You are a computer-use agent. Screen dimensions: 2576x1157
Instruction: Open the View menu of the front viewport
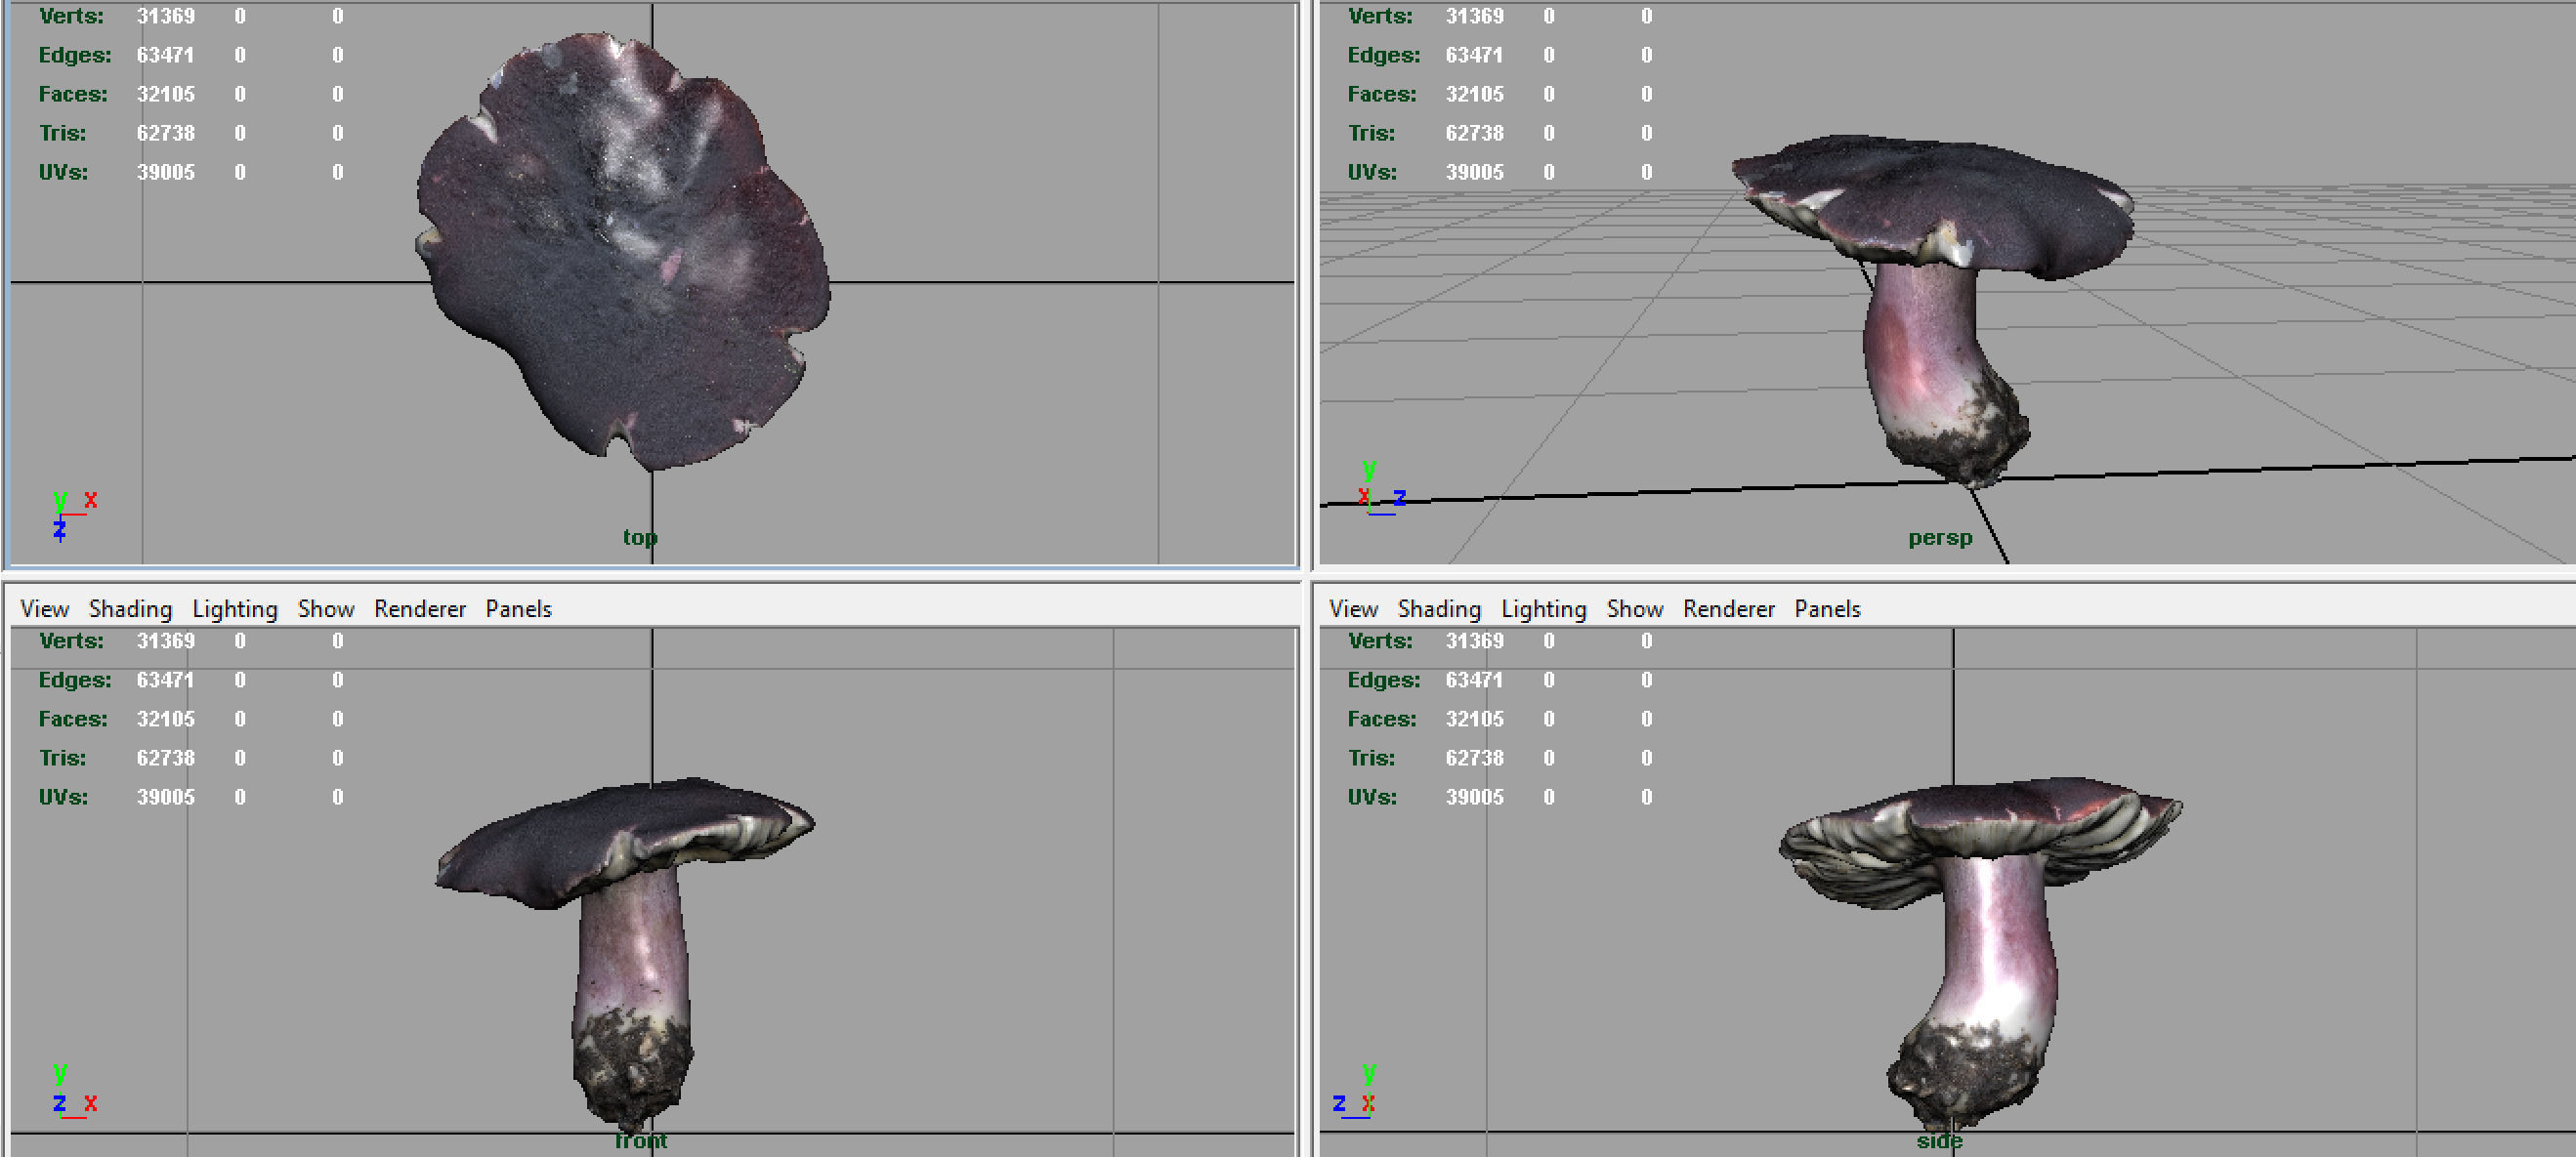click(44, 608)
